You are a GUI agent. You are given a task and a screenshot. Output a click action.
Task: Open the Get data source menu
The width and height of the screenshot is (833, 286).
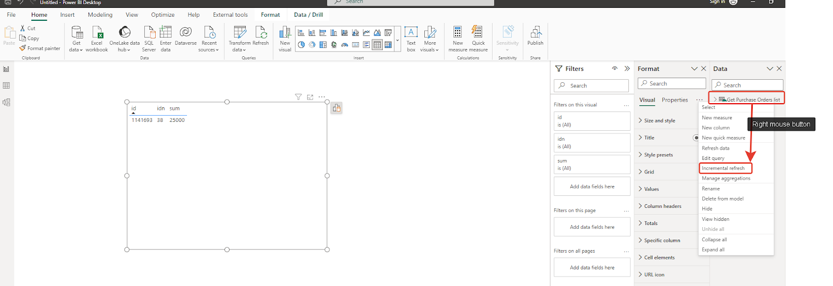77,39
